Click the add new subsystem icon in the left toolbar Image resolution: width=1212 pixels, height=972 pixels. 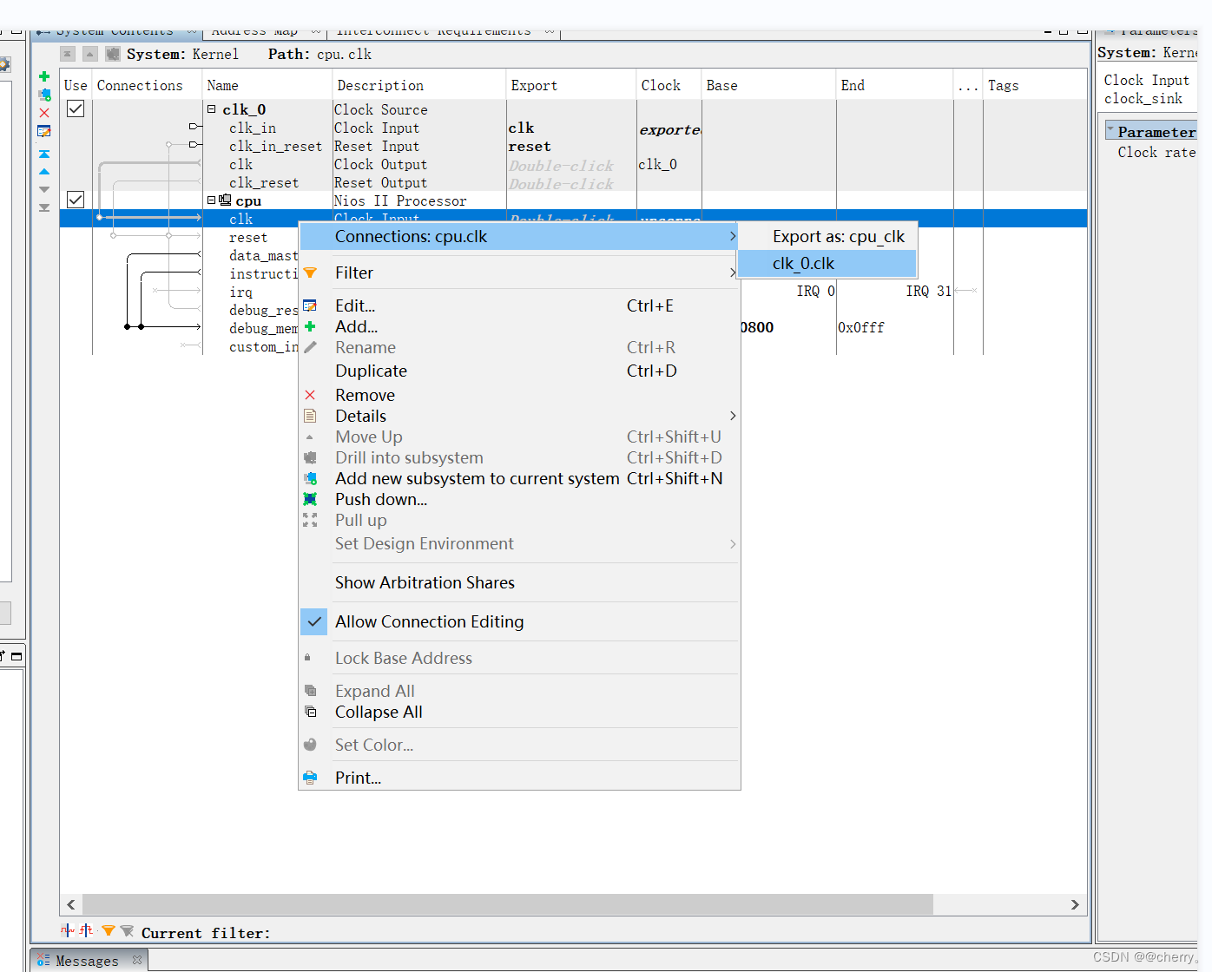(x=44, y=95)
